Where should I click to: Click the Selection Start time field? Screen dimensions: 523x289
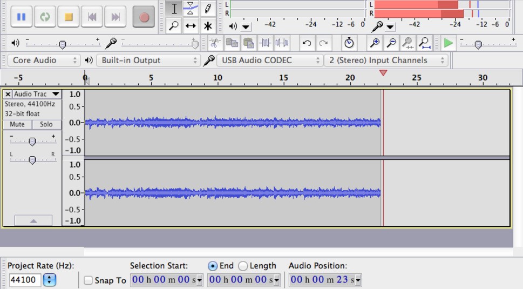point(164,280)
